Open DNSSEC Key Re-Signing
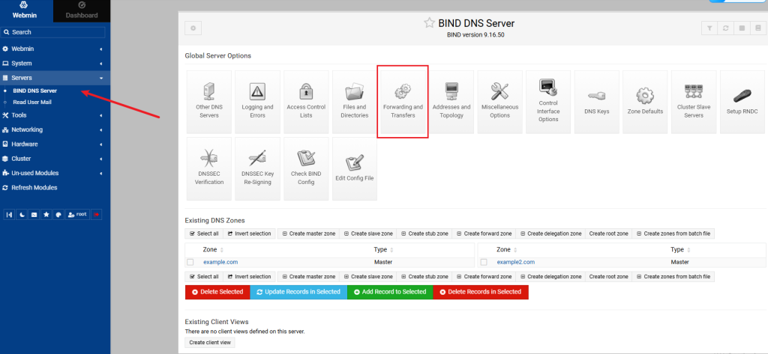 257,168
